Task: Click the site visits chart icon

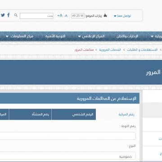Action: pos(105,15)
